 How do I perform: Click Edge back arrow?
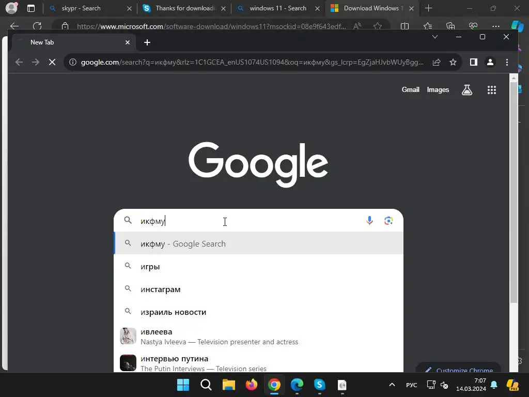tap(14, 26)
